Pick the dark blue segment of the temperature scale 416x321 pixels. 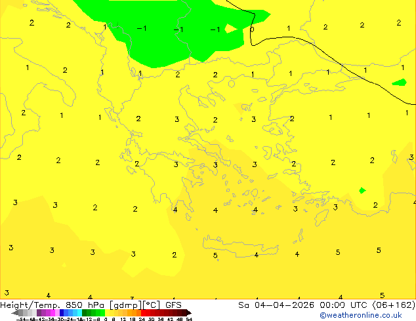coord(62,312)
